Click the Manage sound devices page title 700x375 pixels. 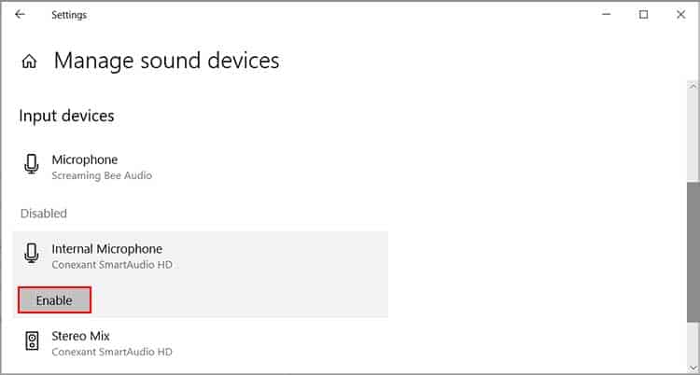point(166,61)
